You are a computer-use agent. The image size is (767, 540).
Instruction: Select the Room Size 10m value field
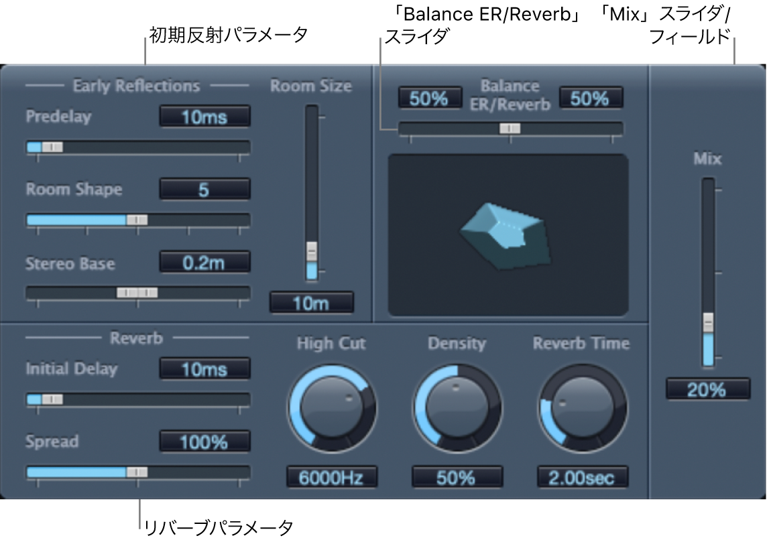coord(310,303)
